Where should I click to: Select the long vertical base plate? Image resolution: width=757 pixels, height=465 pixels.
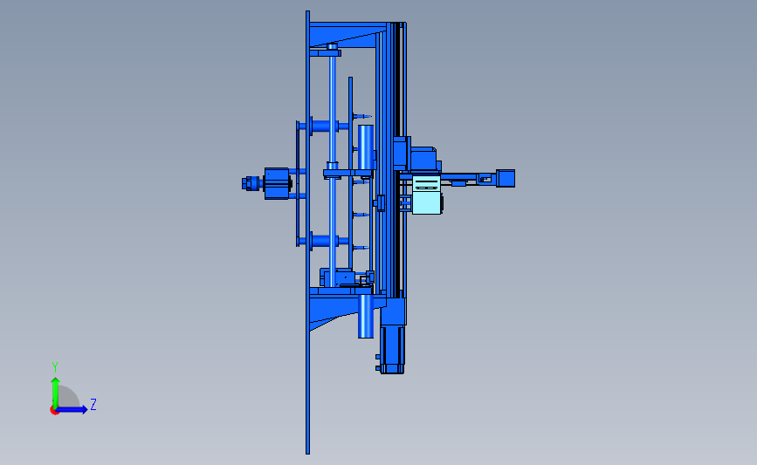point(307,232)
